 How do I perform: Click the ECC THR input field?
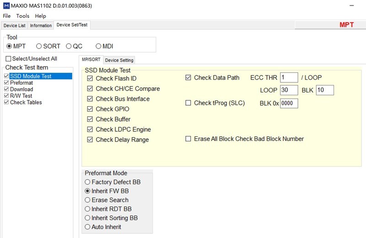click(289, 77)
